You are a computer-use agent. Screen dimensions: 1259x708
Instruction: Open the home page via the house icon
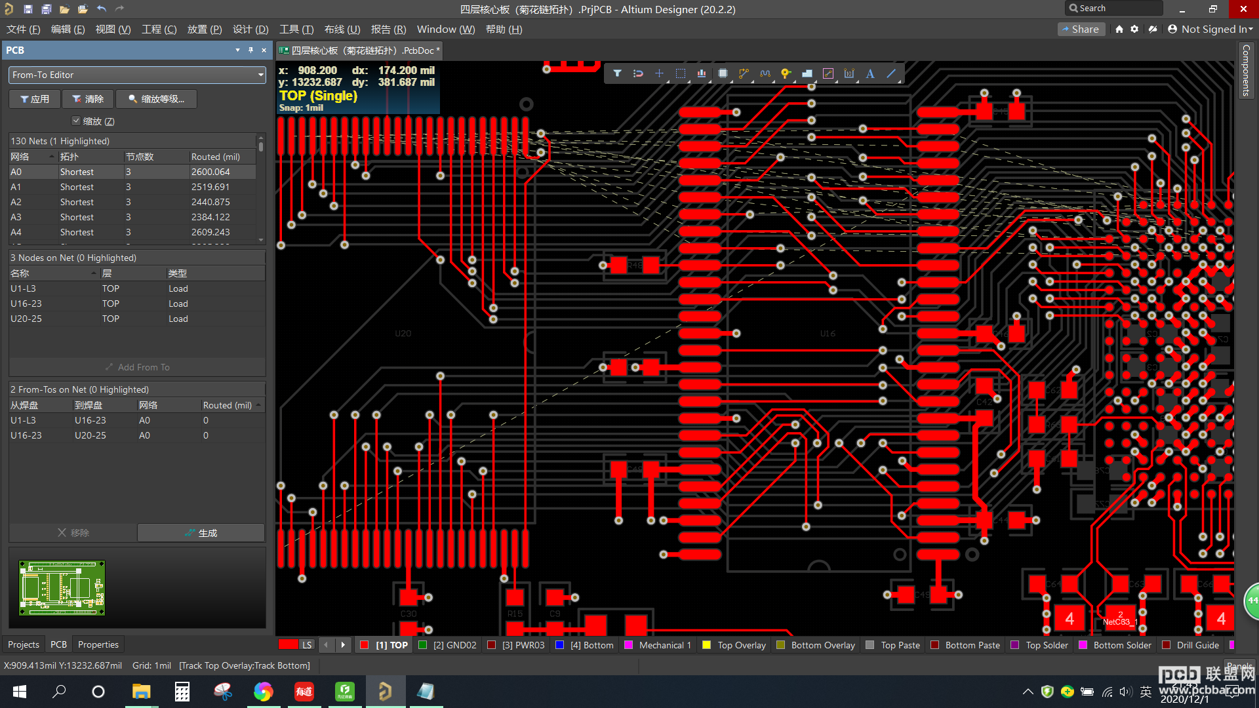click(1119, 29)
